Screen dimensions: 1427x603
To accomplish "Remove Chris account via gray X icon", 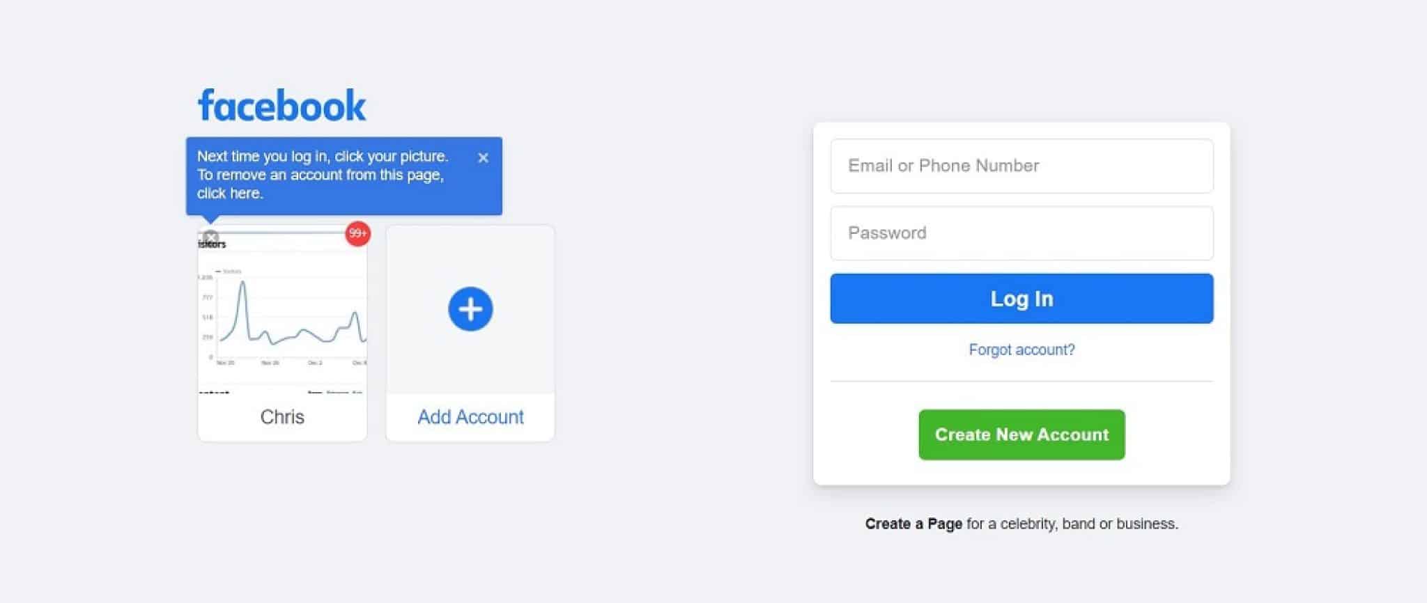I will pyautogui.click(x=211, y=237).
